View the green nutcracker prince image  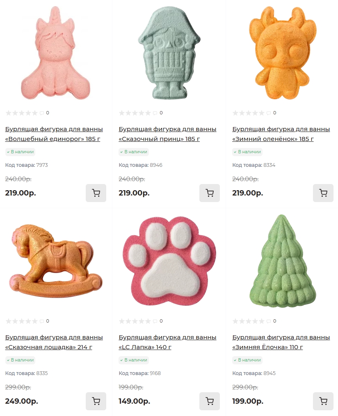tap(169, 53)
